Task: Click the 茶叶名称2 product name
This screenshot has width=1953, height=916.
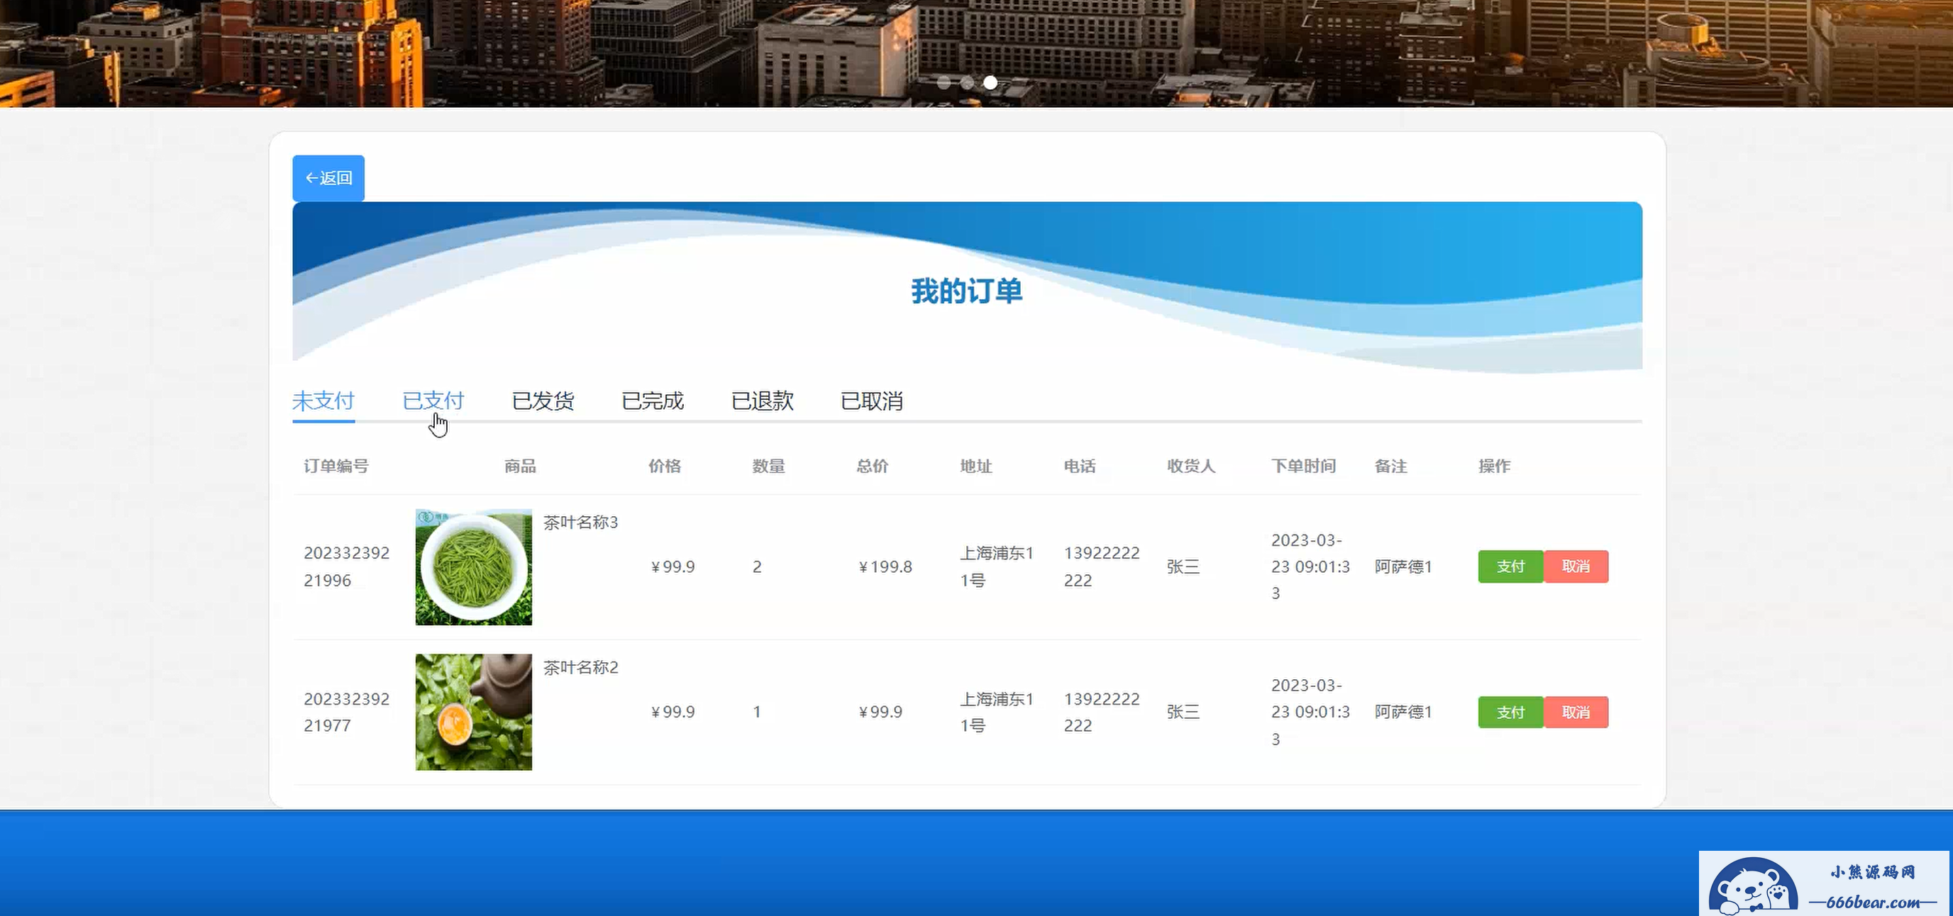Action: pos(581,667)
